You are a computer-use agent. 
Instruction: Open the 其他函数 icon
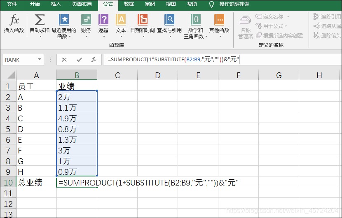coord(219,20)
